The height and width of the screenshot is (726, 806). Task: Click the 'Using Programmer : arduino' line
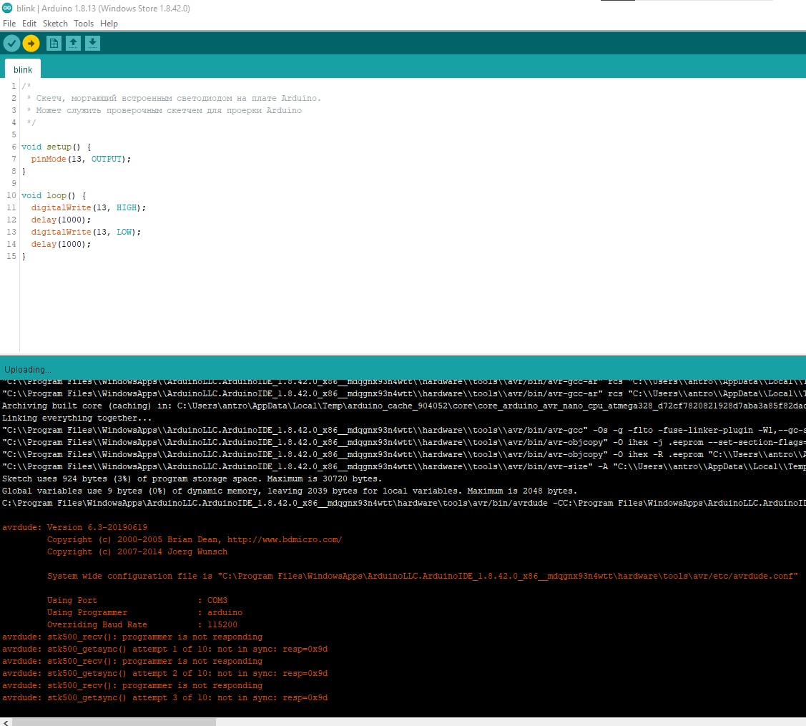coord(145,613)
